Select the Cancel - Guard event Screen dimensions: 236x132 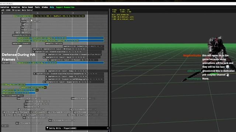point(72,57)
